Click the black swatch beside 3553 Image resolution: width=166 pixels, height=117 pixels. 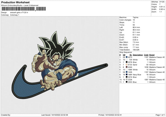coord(127,82)
